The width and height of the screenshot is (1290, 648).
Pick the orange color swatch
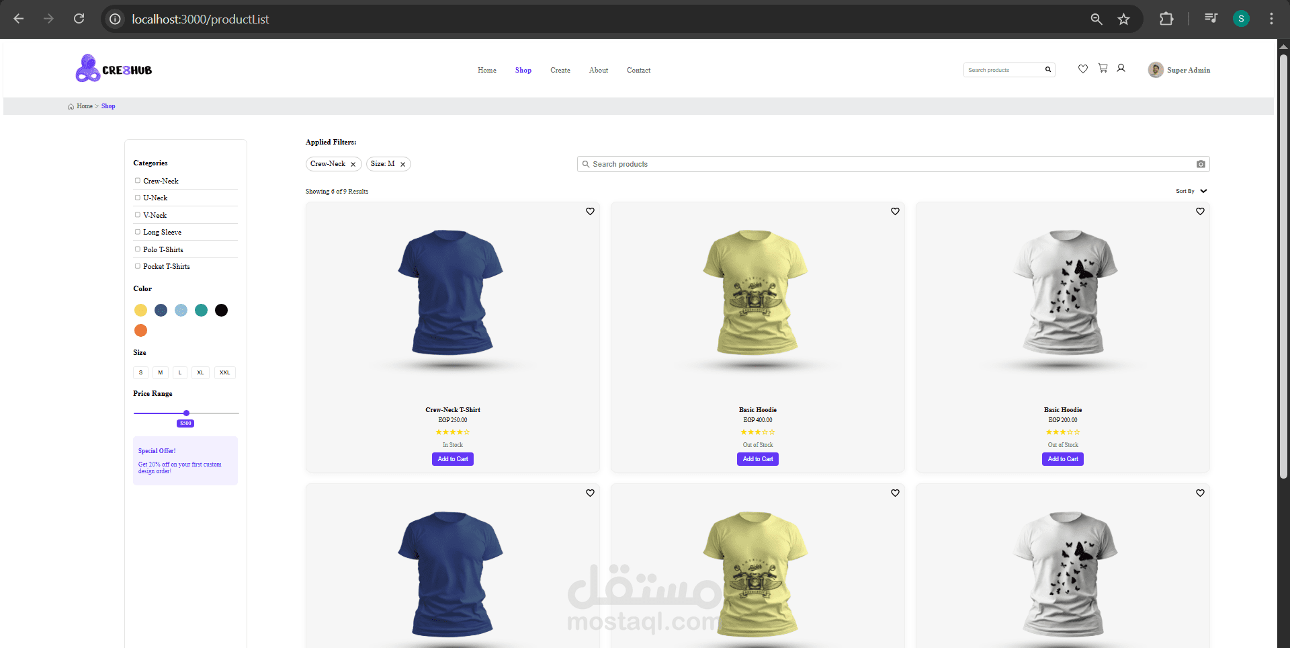[140, 330]
